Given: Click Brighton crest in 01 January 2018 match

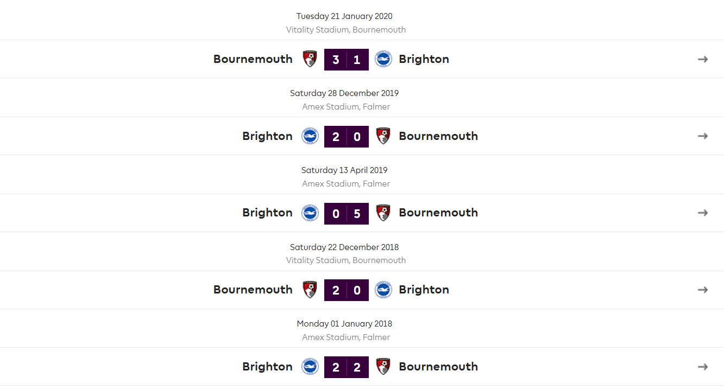Looking at the screenshot, I should (310, 367).
